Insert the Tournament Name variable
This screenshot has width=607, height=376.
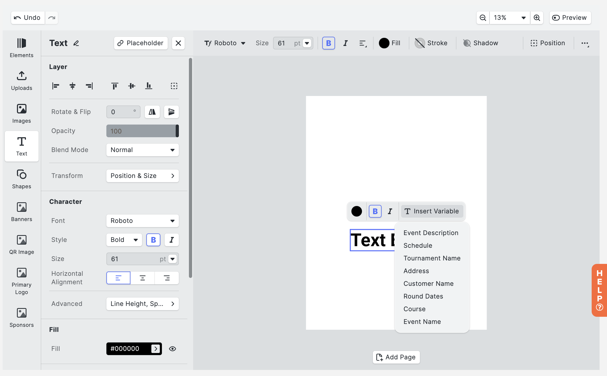(x=432, y=258)
